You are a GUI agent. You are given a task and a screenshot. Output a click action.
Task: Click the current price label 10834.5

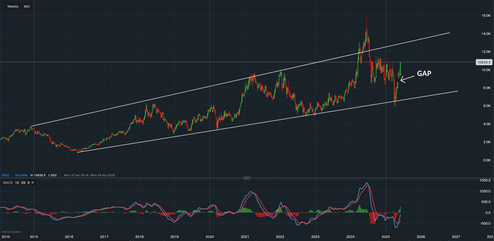click(484, 62)
